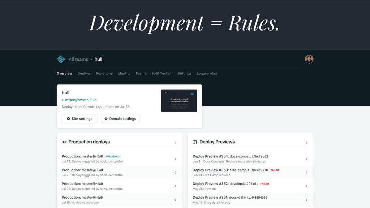Click gear icon in Site settings button
The height and width of the screenshot is (208, 370).
(68, 118)
